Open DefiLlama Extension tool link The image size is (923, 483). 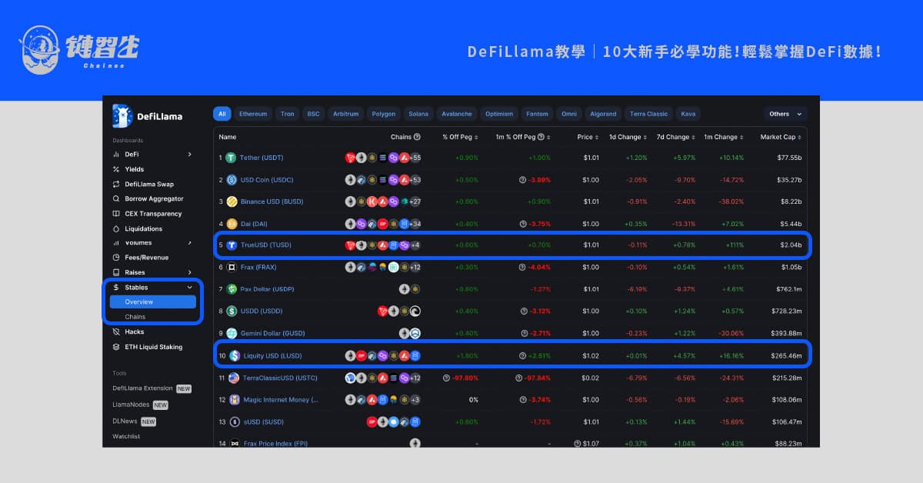tap(142, 388)
